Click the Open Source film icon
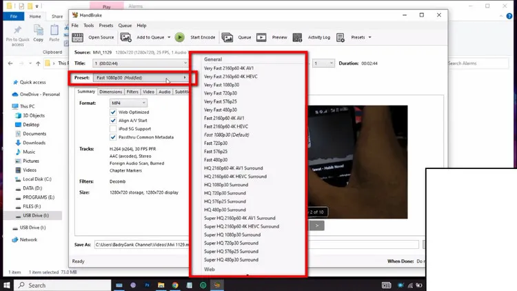517x291 pixels. pos(77,37)
